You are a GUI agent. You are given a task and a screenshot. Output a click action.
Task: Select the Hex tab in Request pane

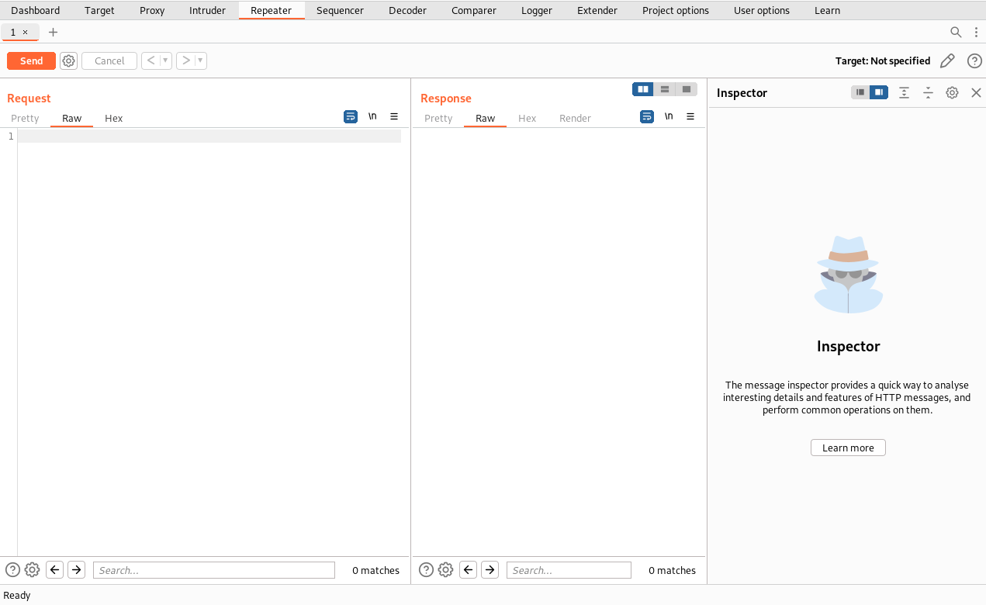tap(113, 119)
